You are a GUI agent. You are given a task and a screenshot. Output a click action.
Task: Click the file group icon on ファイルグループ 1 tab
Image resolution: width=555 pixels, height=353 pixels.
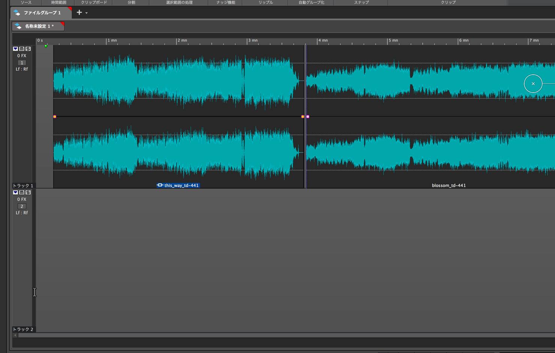pos(17,13)
